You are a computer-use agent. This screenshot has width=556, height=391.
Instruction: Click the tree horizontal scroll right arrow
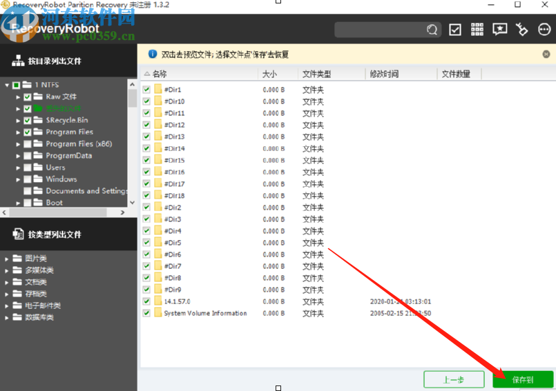[122, 212]
